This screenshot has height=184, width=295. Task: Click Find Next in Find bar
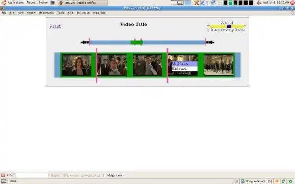(x=55, y=175)
